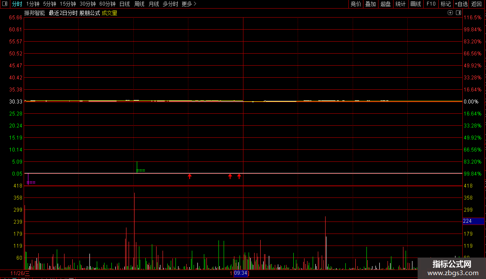Click the 叠加 overlay button
Image resolution: width=486 pixels, height=279 pixels.
370,4
